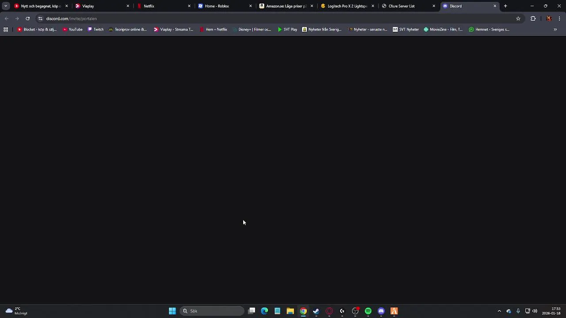
Task: Open the weather widget showing Molnigt
Action: click(x=16, y=311)
